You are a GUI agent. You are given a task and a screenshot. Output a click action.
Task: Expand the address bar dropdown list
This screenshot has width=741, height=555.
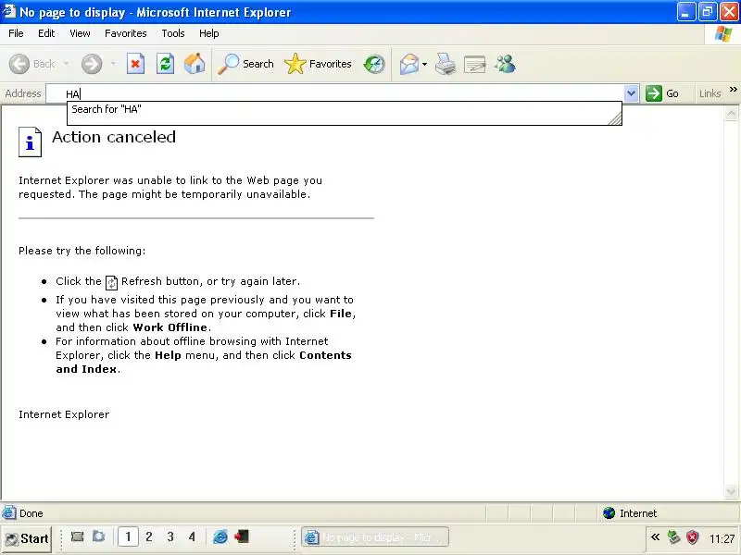[631, 93]
